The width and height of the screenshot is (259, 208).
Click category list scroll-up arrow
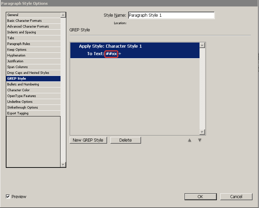(x=63, y=15)
